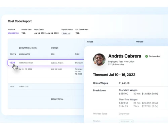Click the work dates 'Jul 10, 2022 - Jul 16, 2022'
The height and width of the screenshot is (126, 168).
[x=46, y=33]
